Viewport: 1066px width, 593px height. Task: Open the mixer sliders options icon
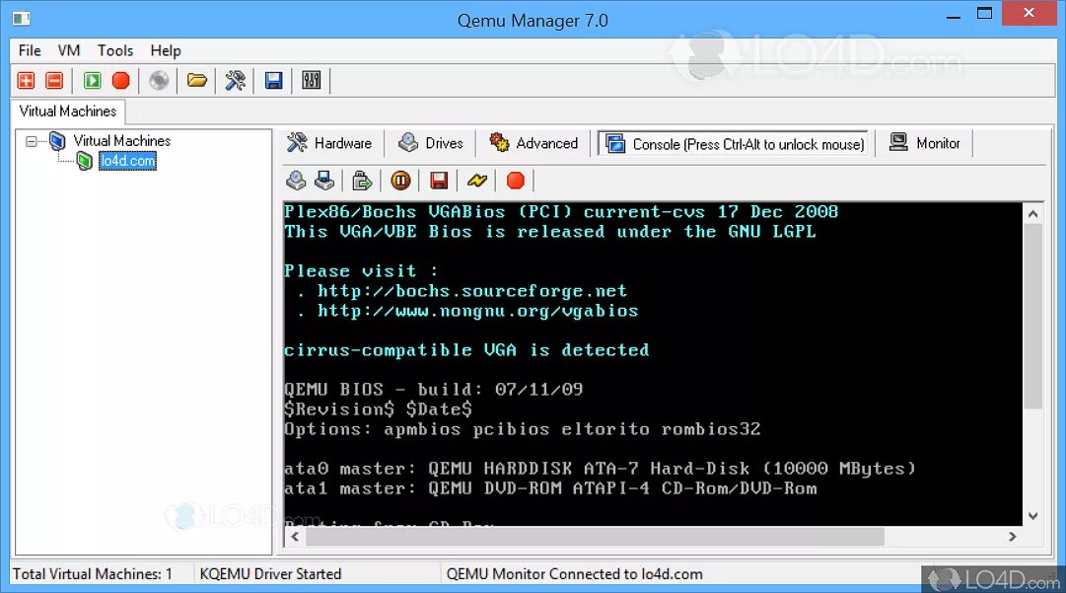312,81
